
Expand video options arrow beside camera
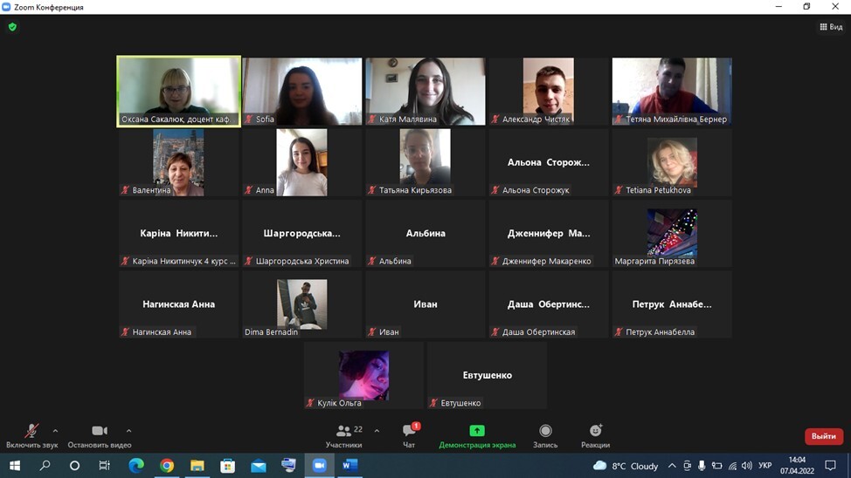tap(128, 431)
